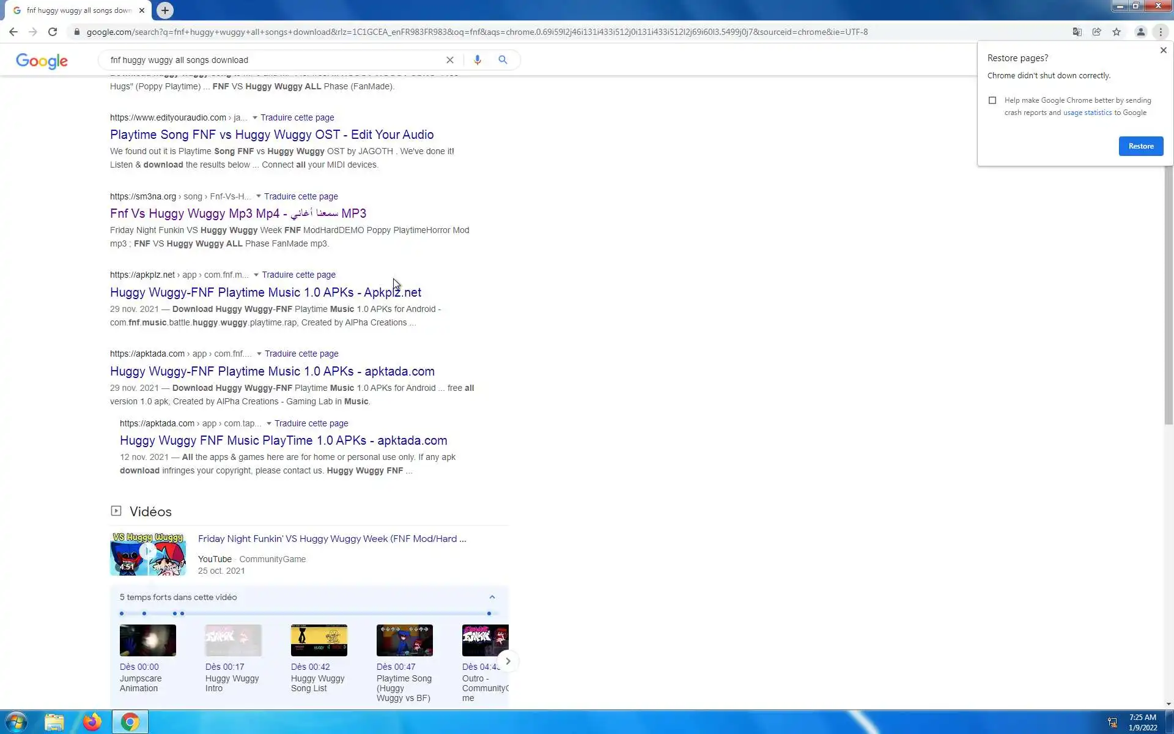Open the Huggy Wuggy Song List thumbnail
The height and width of the screenshot is (734, 1174).
pos(319,640)
